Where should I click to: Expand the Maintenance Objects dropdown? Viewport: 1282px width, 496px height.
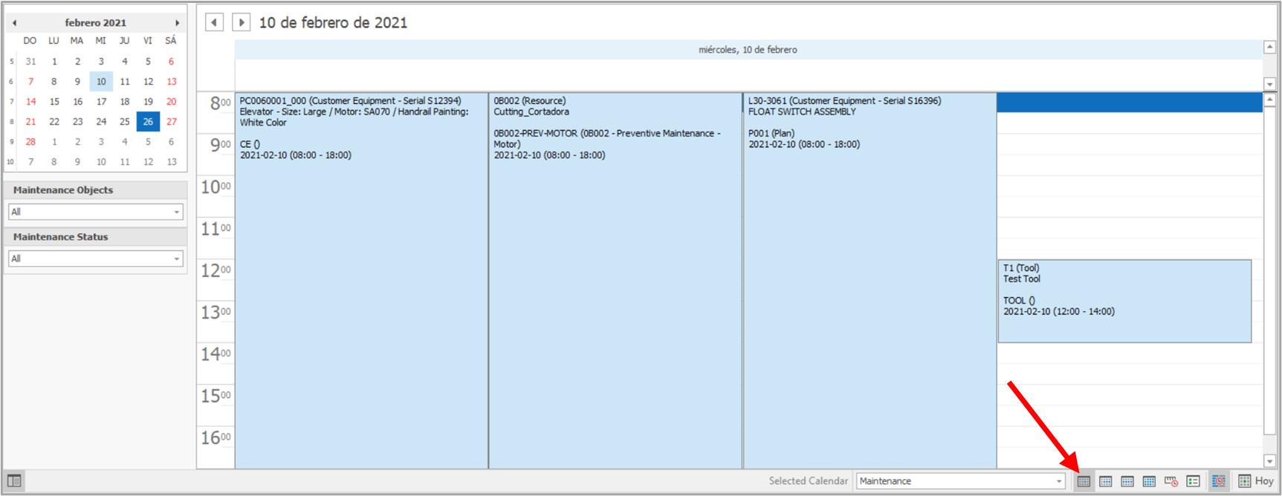[176, 212]
